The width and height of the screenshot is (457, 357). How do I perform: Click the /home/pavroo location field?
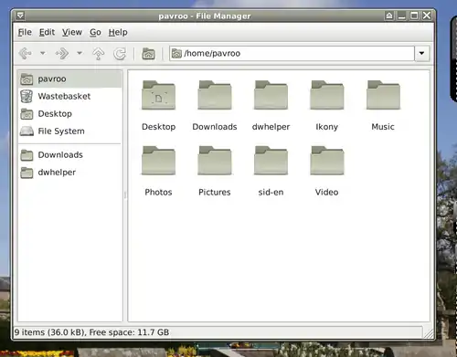coord(292,54)
